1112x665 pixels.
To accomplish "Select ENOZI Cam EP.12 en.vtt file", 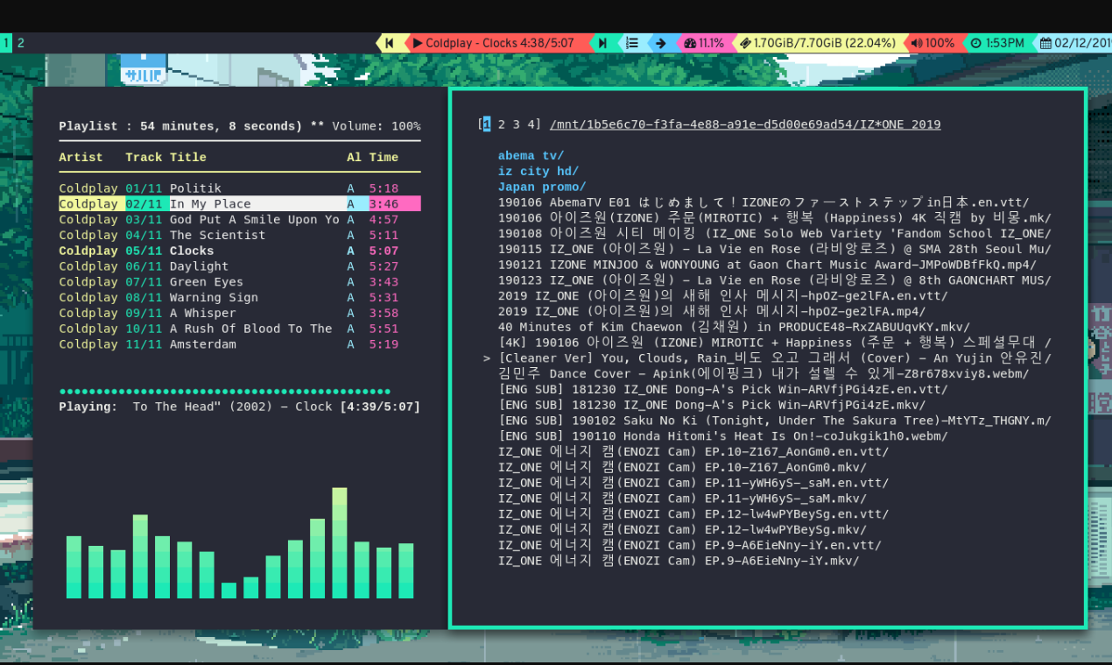I will pos(693,514).
